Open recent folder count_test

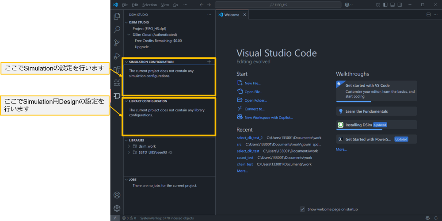click(245, 158)
